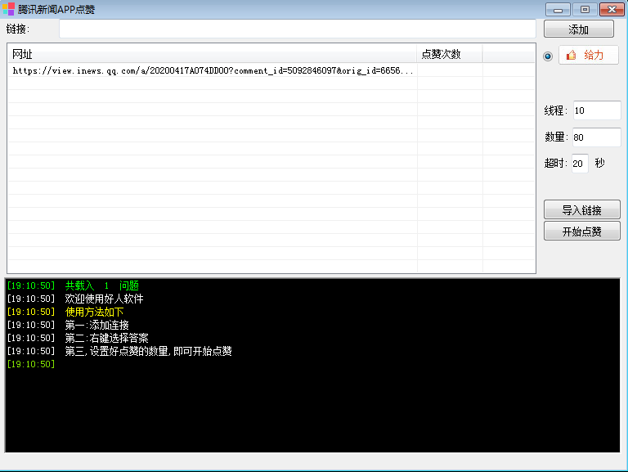Viewport: 628px width, 472px height.
Task: Click log line 第一:添加连接
Action: tap(96, 325)
